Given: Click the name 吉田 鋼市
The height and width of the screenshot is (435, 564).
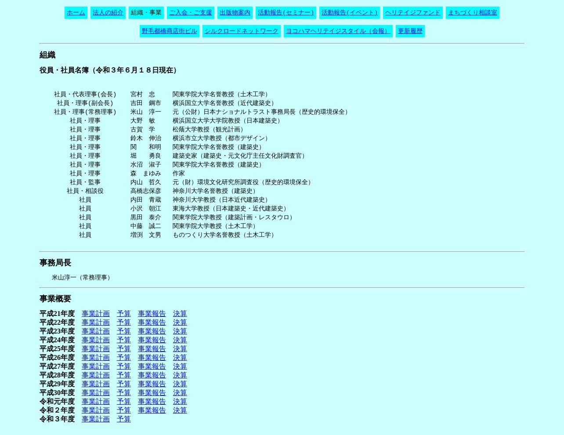Looking at the screenshot, I should 146,103.
